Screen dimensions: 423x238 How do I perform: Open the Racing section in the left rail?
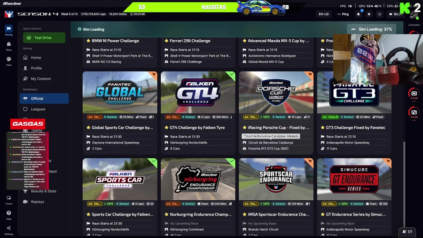[x=9, y=30]
